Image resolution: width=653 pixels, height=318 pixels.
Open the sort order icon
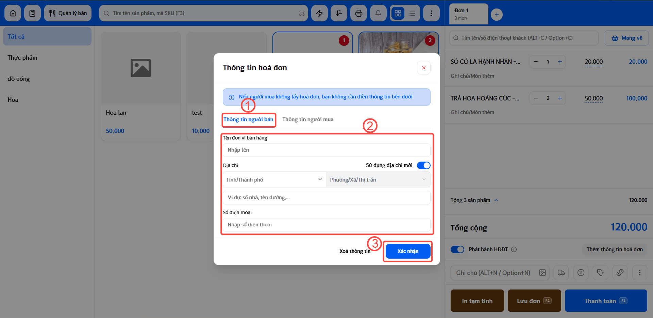pyautogui.click(x=339, y=13)
